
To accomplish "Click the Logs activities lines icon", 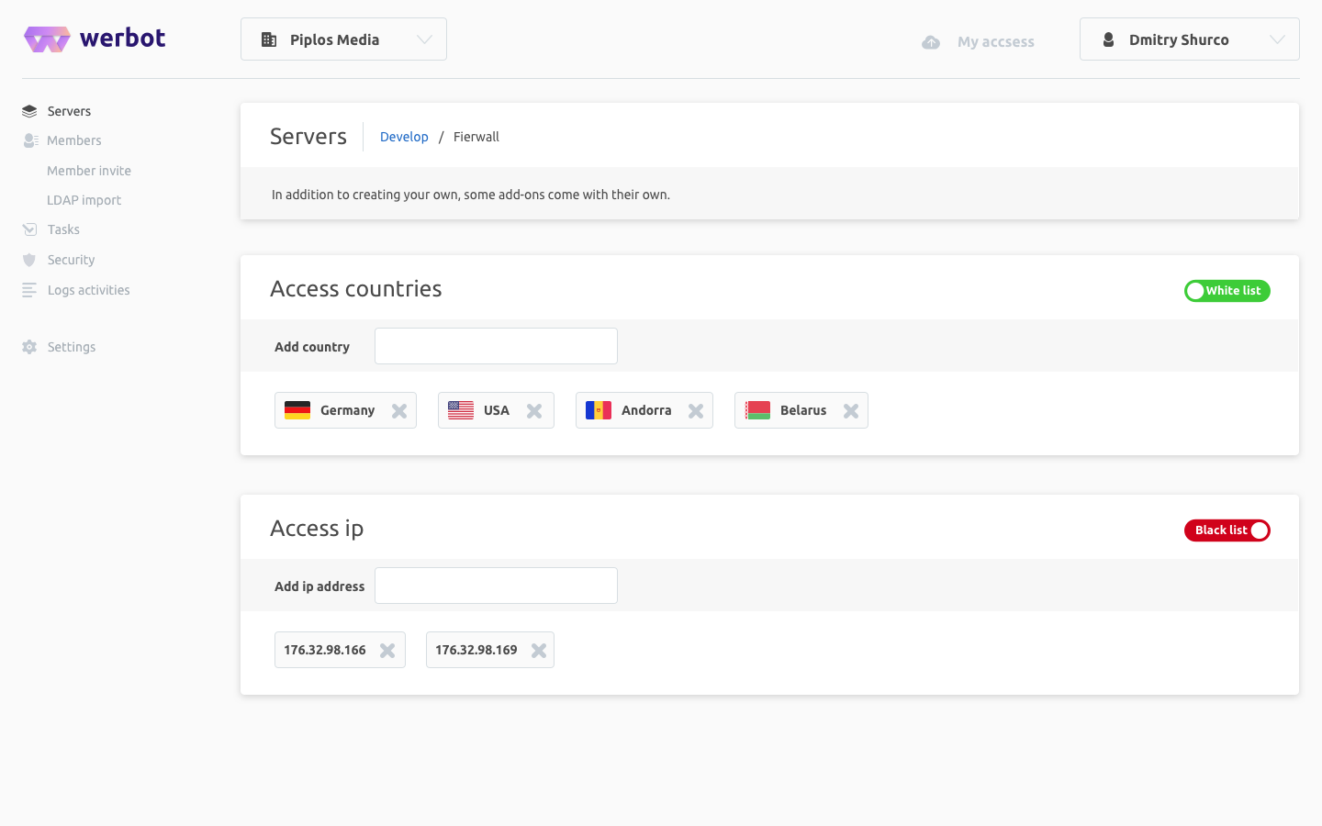I will tap(29, 290).
